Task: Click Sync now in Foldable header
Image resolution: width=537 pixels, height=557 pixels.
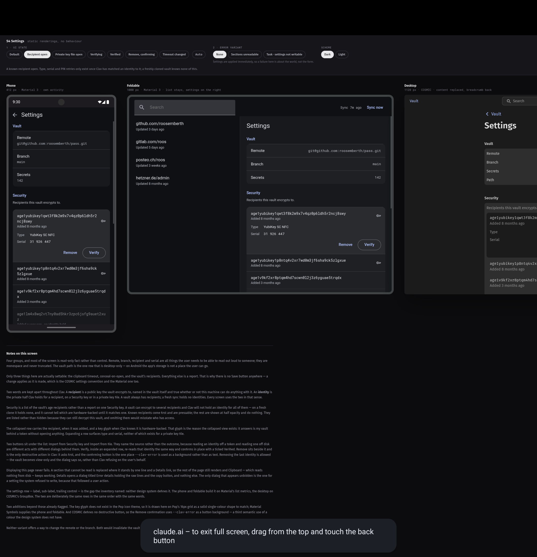Action: click(x=375, y=107)
